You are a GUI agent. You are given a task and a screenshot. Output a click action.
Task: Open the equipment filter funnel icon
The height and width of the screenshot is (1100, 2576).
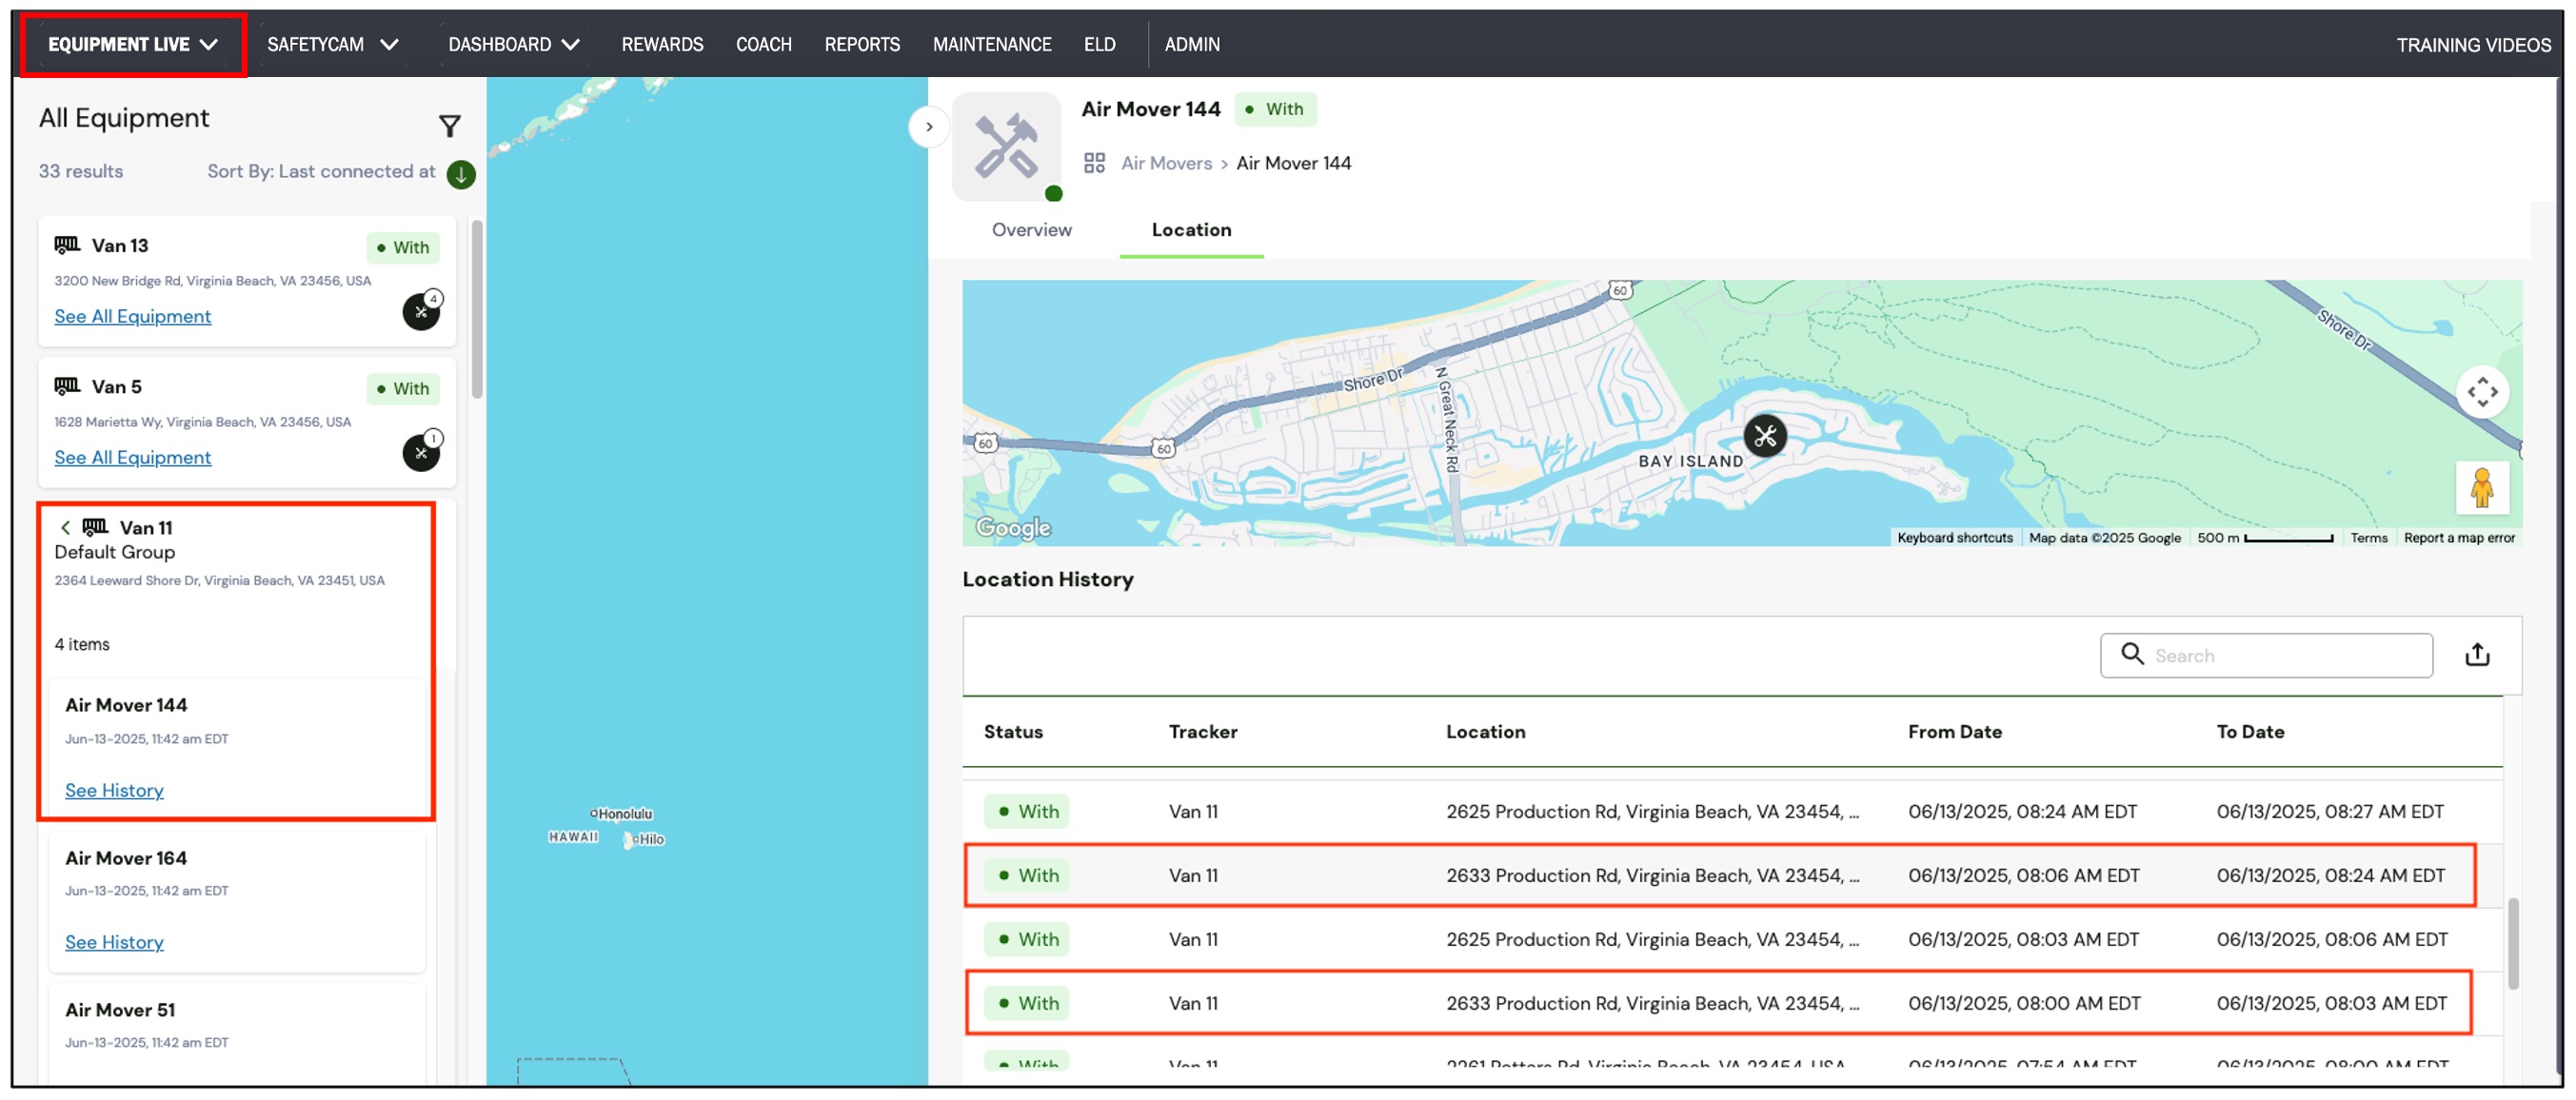pos(450,125)
